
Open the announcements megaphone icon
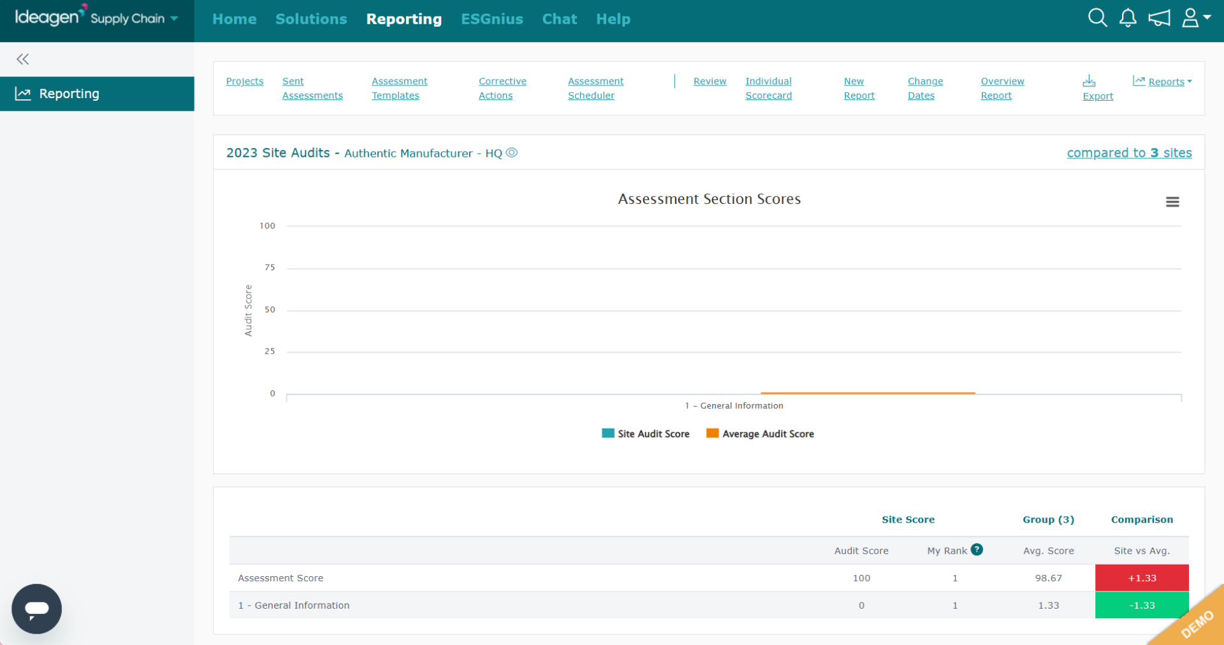point(1159,18)
